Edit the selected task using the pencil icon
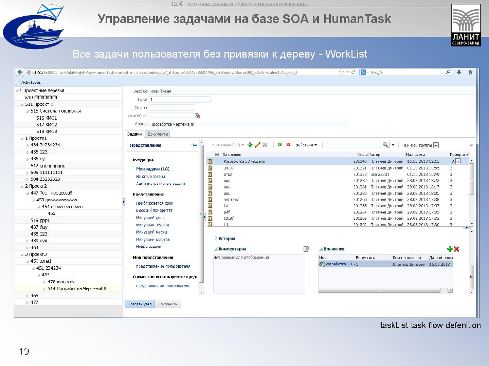The width and height of the screenshot is (489, 366). 257,145
